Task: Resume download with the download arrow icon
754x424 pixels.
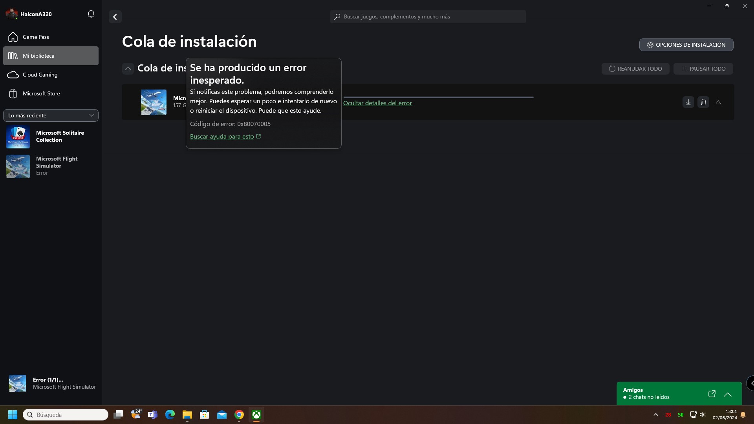Action: click(x=688, y=102)
